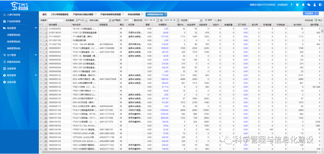Switch to the 门户/采购管理系统 tab
324x154 pixels.
pos(60,14)
